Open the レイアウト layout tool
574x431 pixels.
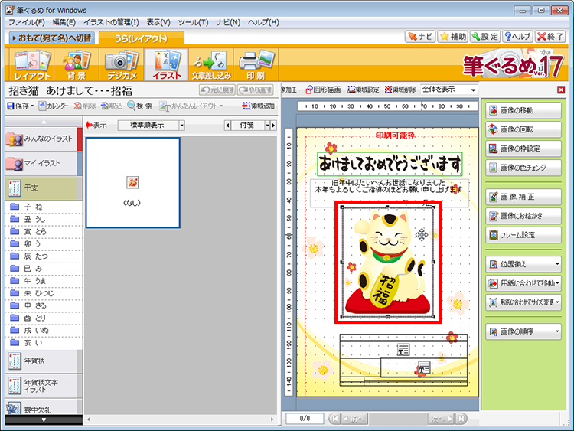32,65
